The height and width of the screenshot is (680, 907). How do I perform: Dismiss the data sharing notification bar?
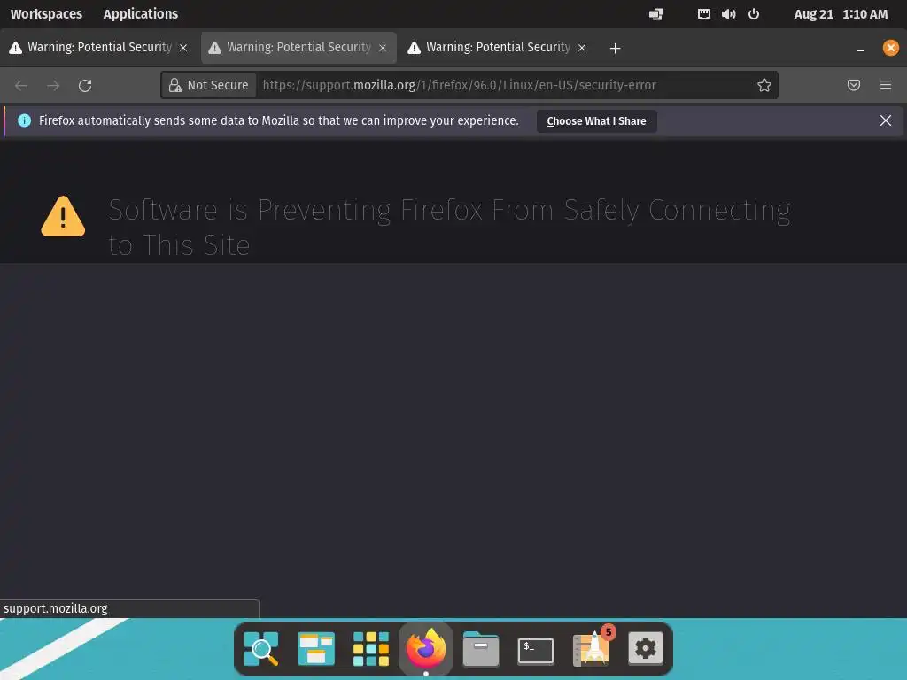(x=885, y=120)
